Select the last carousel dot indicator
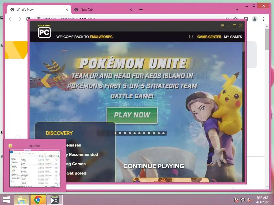Image resolution: width=274 pixels, height=205 pixels. coord(163,133)
